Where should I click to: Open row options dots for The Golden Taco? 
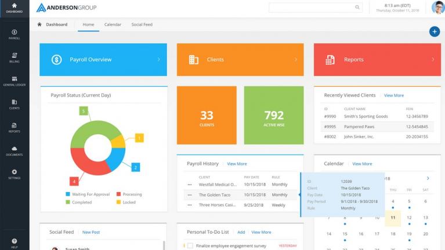190,195
